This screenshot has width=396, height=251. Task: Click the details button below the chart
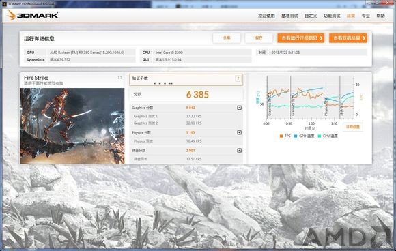coord(353,127)
